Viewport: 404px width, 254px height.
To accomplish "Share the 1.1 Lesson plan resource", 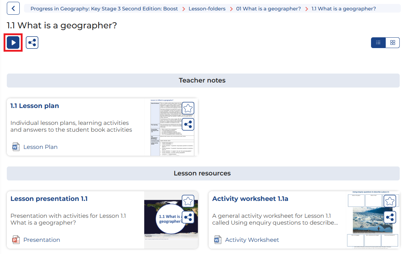I will point(188,124).
